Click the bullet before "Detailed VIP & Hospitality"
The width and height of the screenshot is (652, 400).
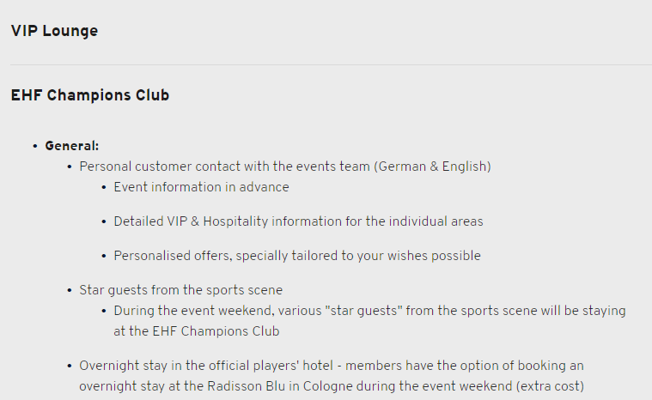pyautogui.click(x=104, y=221)
